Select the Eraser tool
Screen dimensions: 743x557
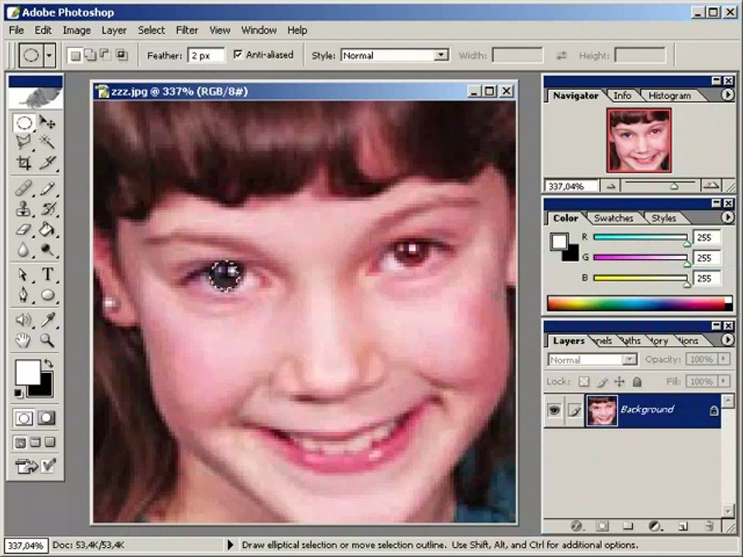pyautogui.click(x=24, y=230)
